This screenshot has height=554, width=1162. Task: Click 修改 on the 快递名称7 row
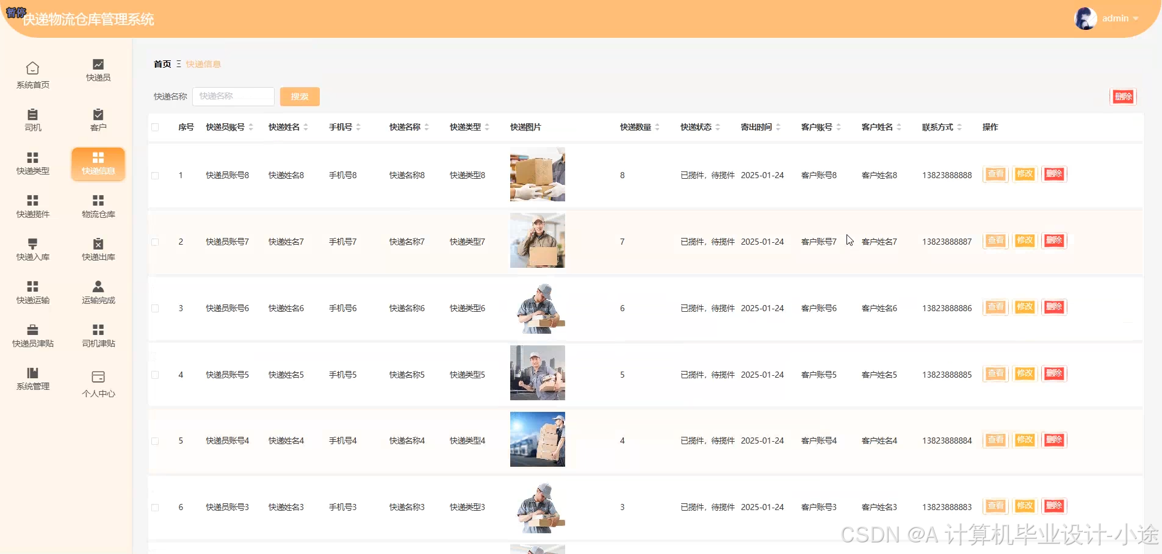[x=1024, y=240]
